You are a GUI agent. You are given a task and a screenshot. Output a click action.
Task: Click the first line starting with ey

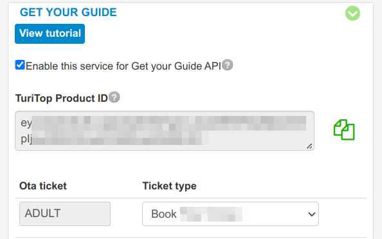click(x=163, y=123)
